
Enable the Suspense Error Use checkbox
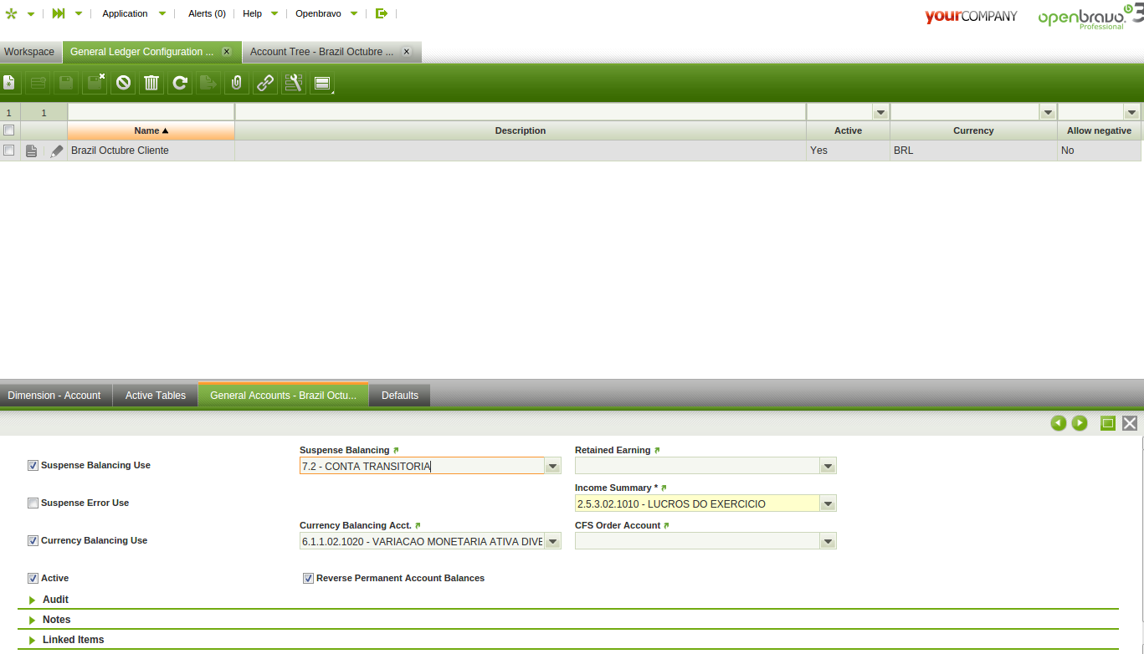pos(33,503)
